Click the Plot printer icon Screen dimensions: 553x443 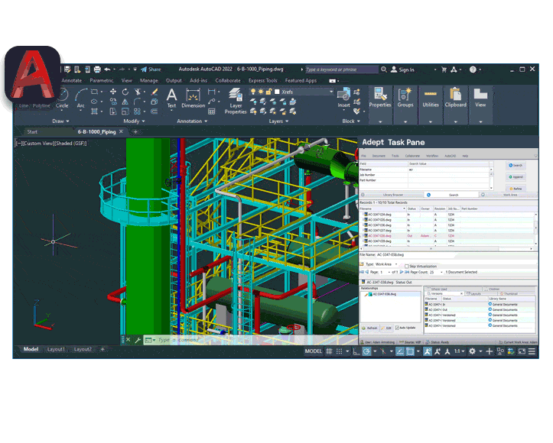point(97,70)
